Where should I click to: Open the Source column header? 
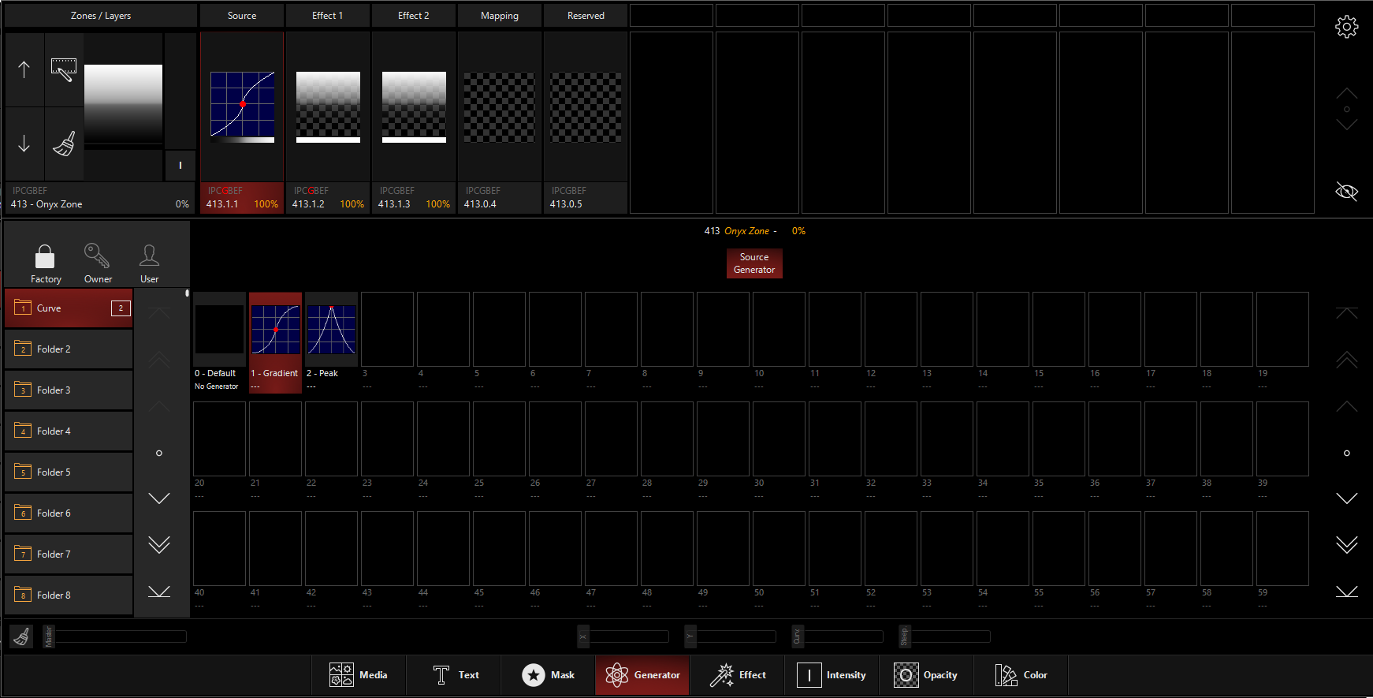pyautogui.click(x=242, y=16)
